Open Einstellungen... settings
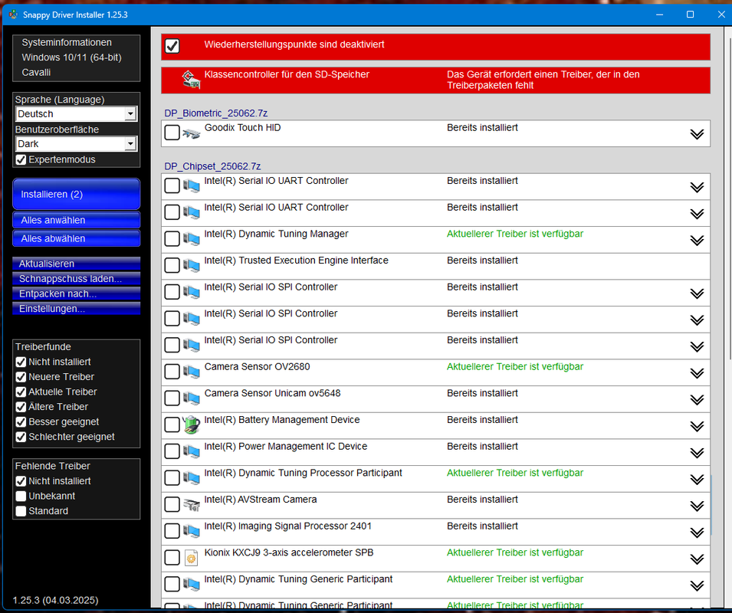The image size is (732, 613). (x=76, y=308)
